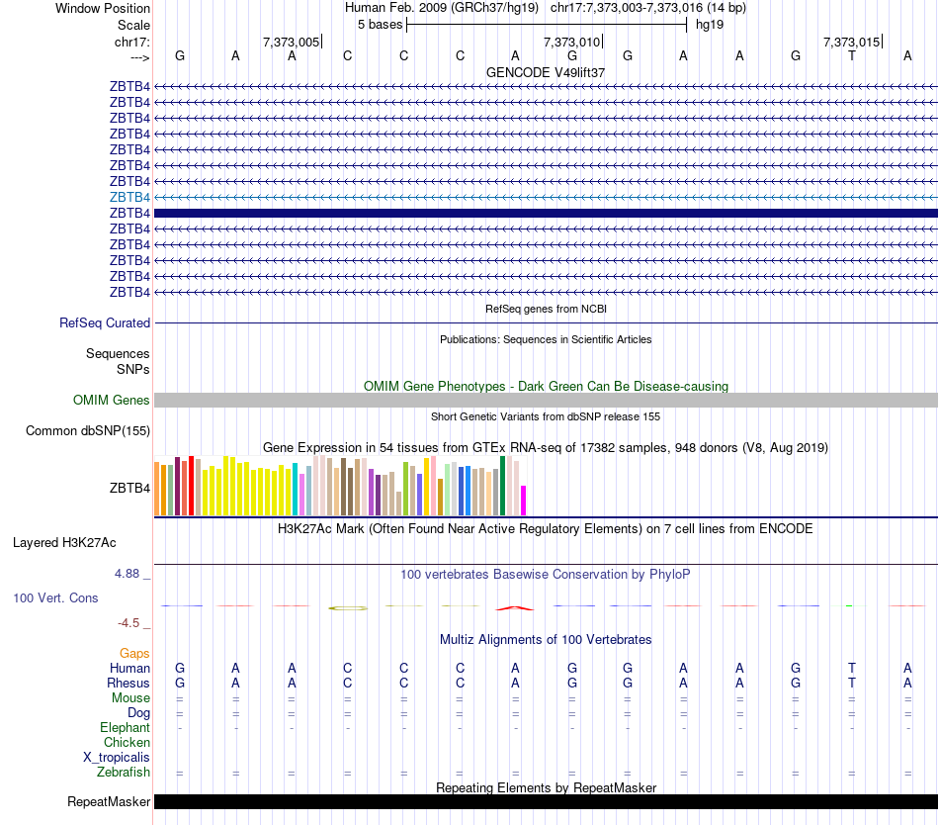The width and height of the screenshot is (939, 825).
Task: Select the thick dark-blue ZBTB4 exon bar
Action: click(546, 213)
